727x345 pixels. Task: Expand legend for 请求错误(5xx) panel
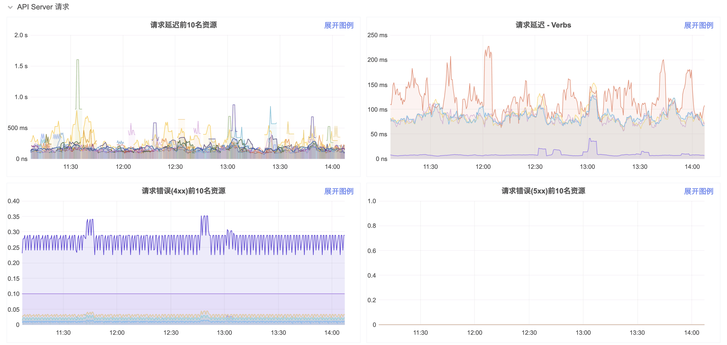coord(698,191)
